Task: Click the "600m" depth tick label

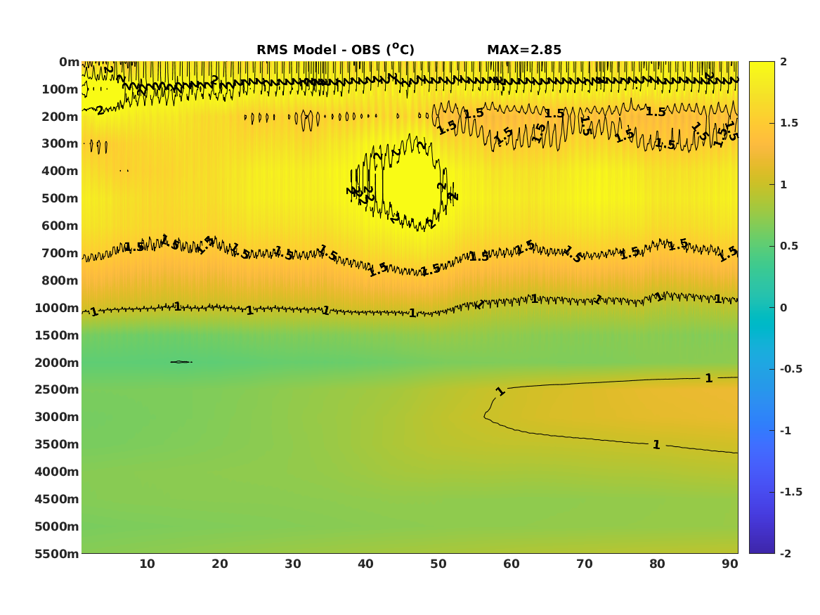Action: tap(60, 226)
